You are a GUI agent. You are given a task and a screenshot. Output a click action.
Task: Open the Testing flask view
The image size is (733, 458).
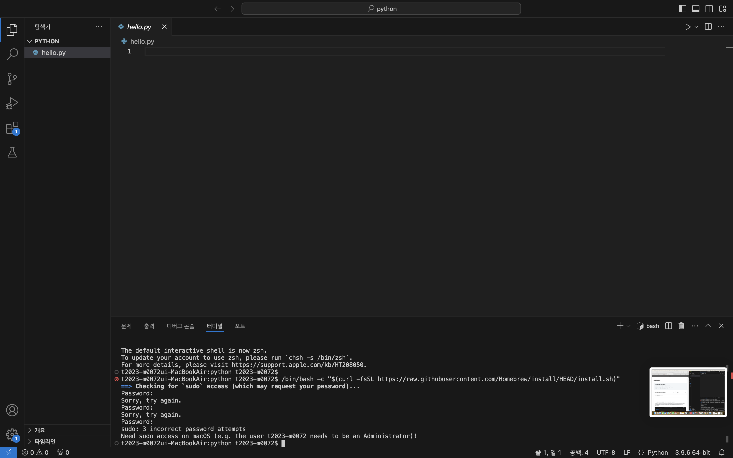[x=12, y=152]
